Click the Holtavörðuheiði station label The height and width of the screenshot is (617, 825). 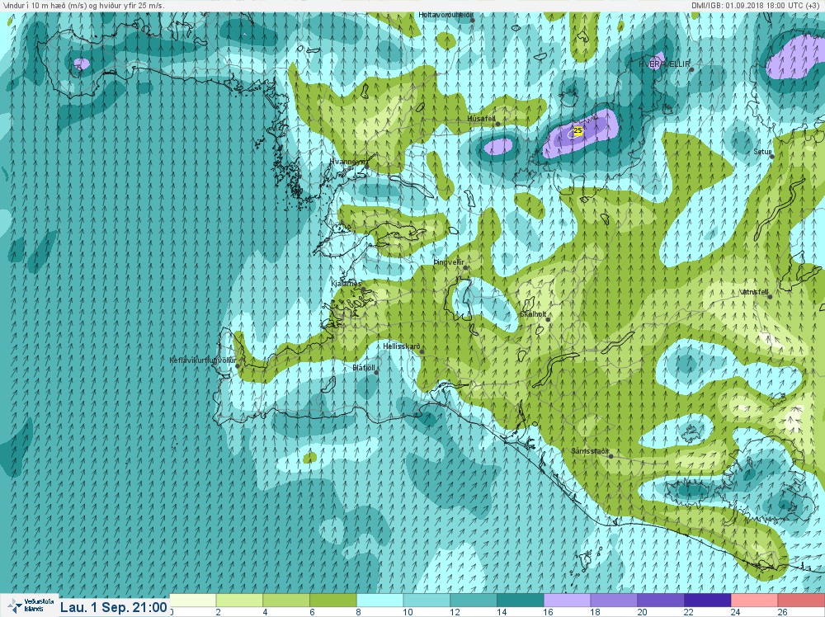pos(445,15)
